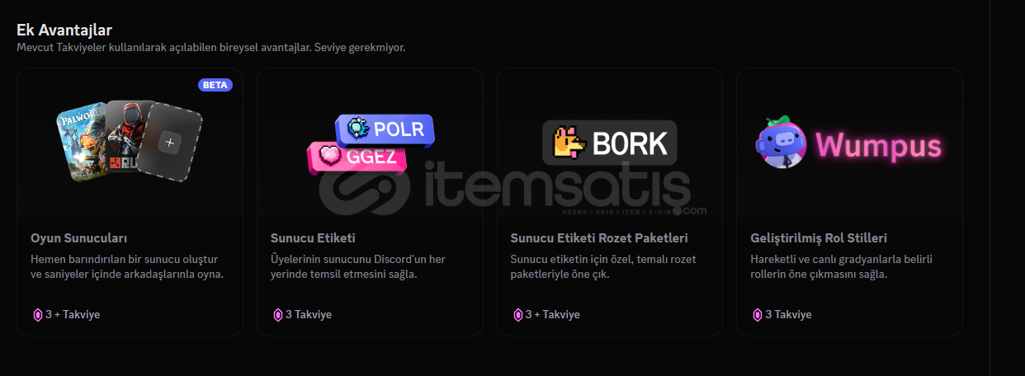Viewport: 1025px width, 376px height.
Task: Click the BETA badge on Oyun Sunucuları
Action: (x=215, y=85)
